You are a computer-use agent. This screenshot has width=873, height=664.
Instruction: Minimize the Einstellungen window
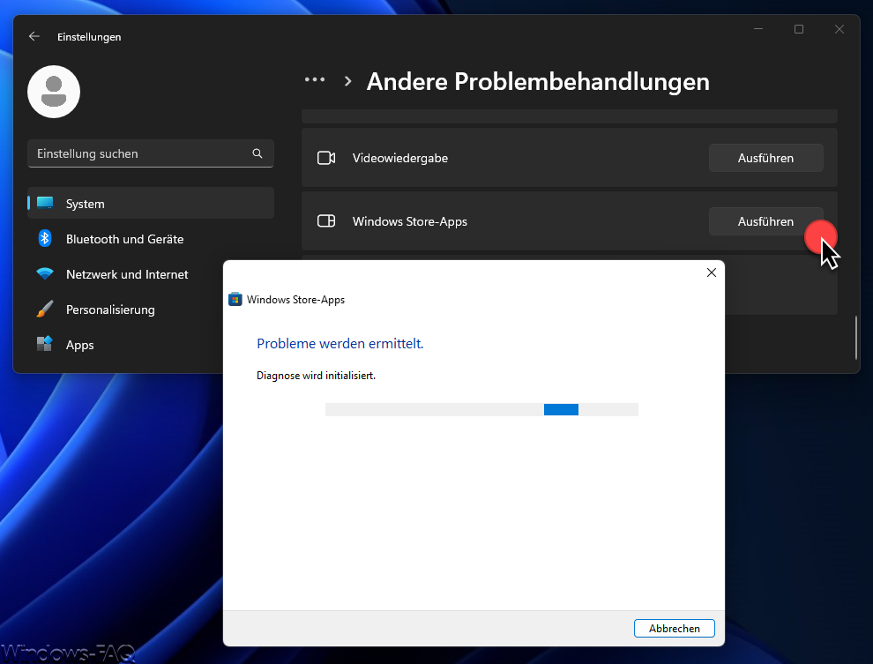tap(758, 29)
